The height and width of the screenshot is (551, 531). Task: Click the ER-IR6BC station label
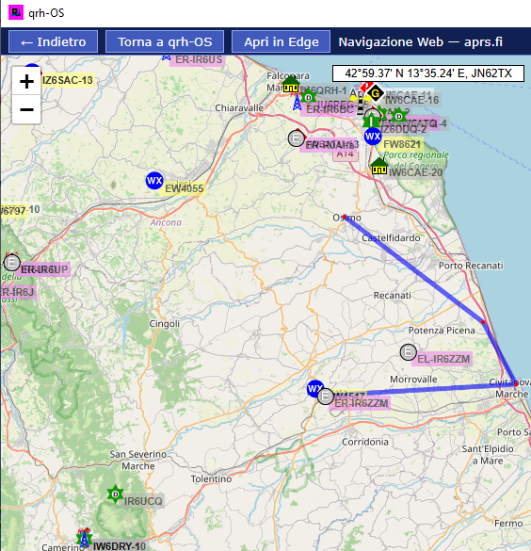[330, 109]
